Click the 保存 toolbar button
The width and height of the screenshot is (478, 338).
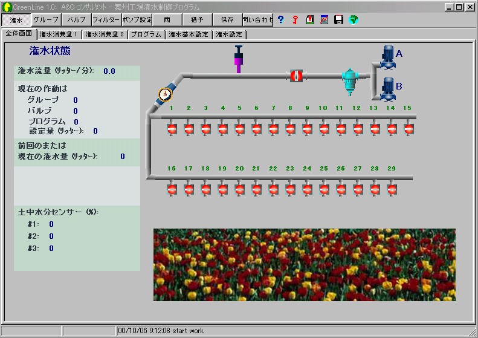(x=227, y=20)
